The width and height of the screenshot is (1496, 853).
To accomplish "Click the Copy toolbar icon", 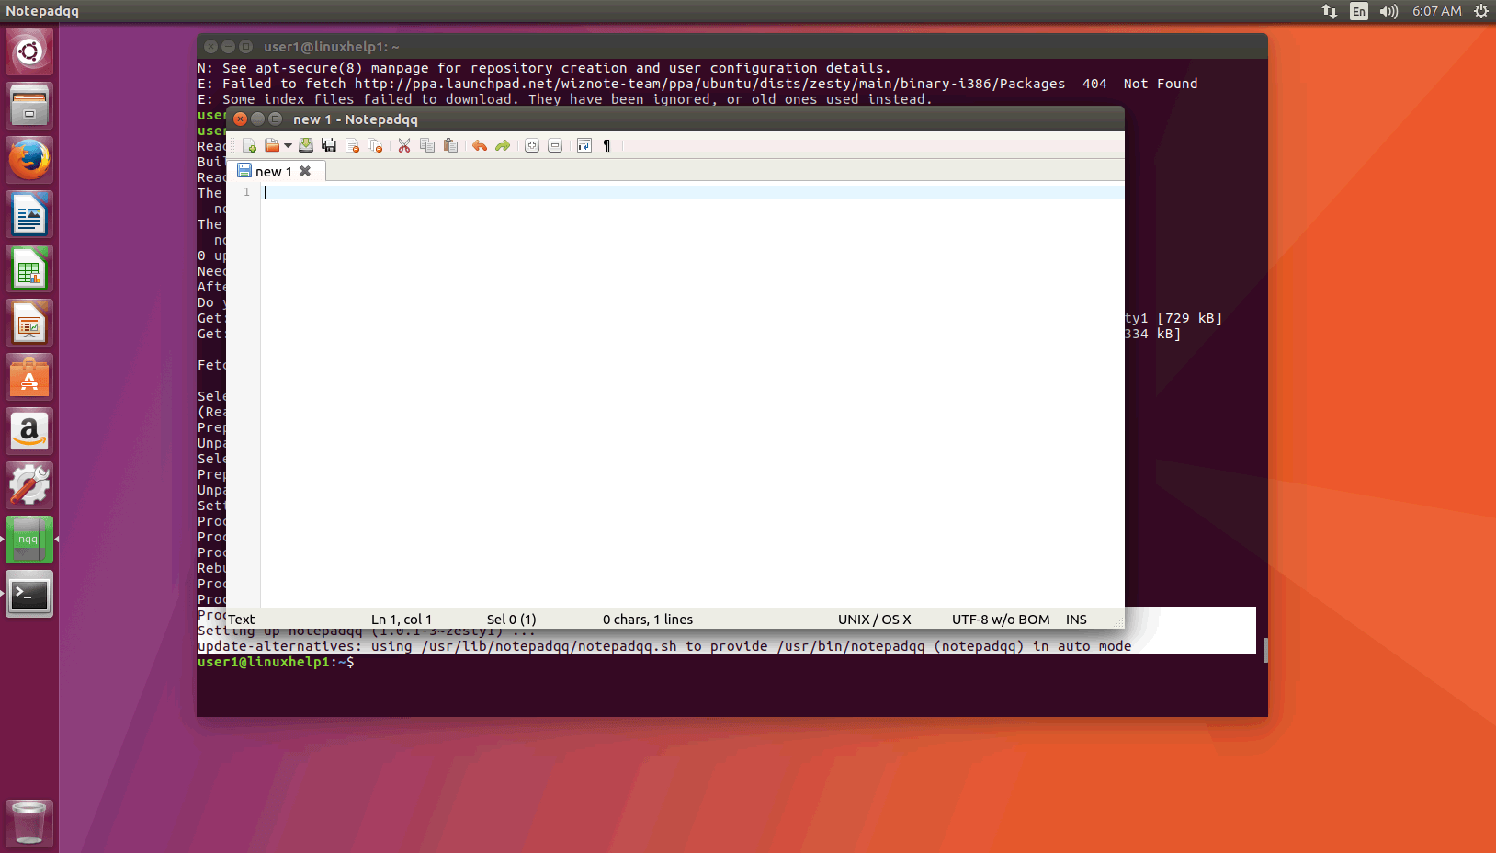I will pyautogui.click(x=427, y=145).
